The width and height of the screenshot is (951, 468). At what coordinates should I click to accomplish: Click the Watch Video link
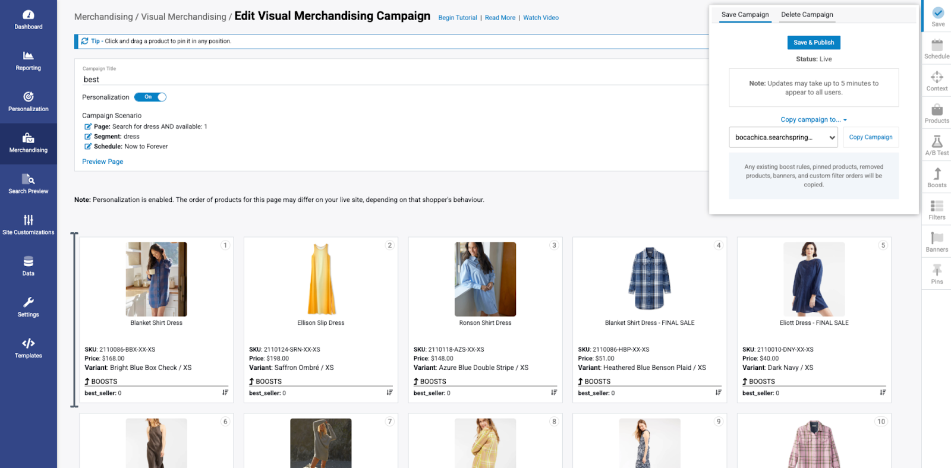click(541, 18)
